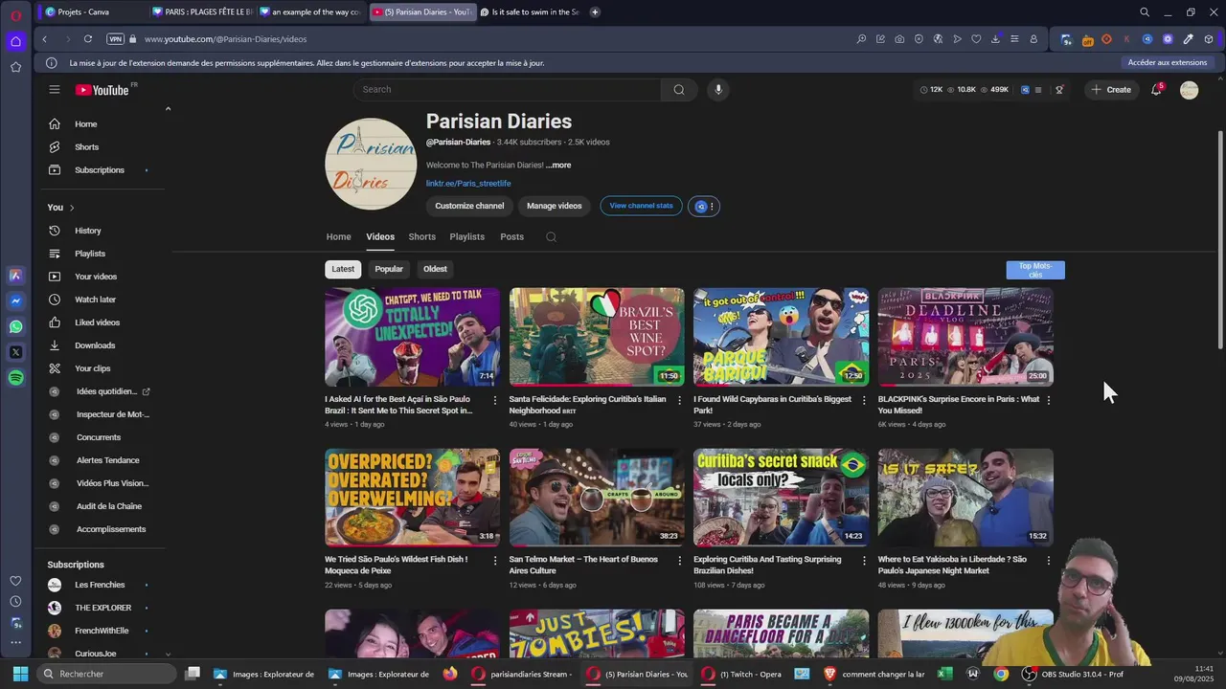This screenshot has width=1226, height=689.
Task: Open the YouTube hamburger guide menu
Action: coord(55,89)
